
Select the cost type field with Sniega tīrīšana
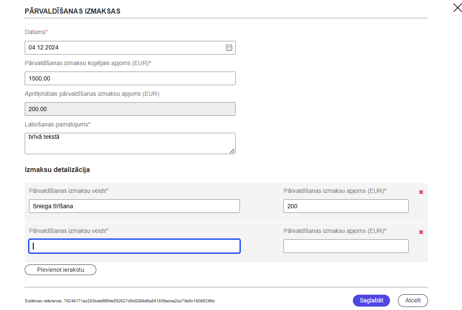point(134,206)
